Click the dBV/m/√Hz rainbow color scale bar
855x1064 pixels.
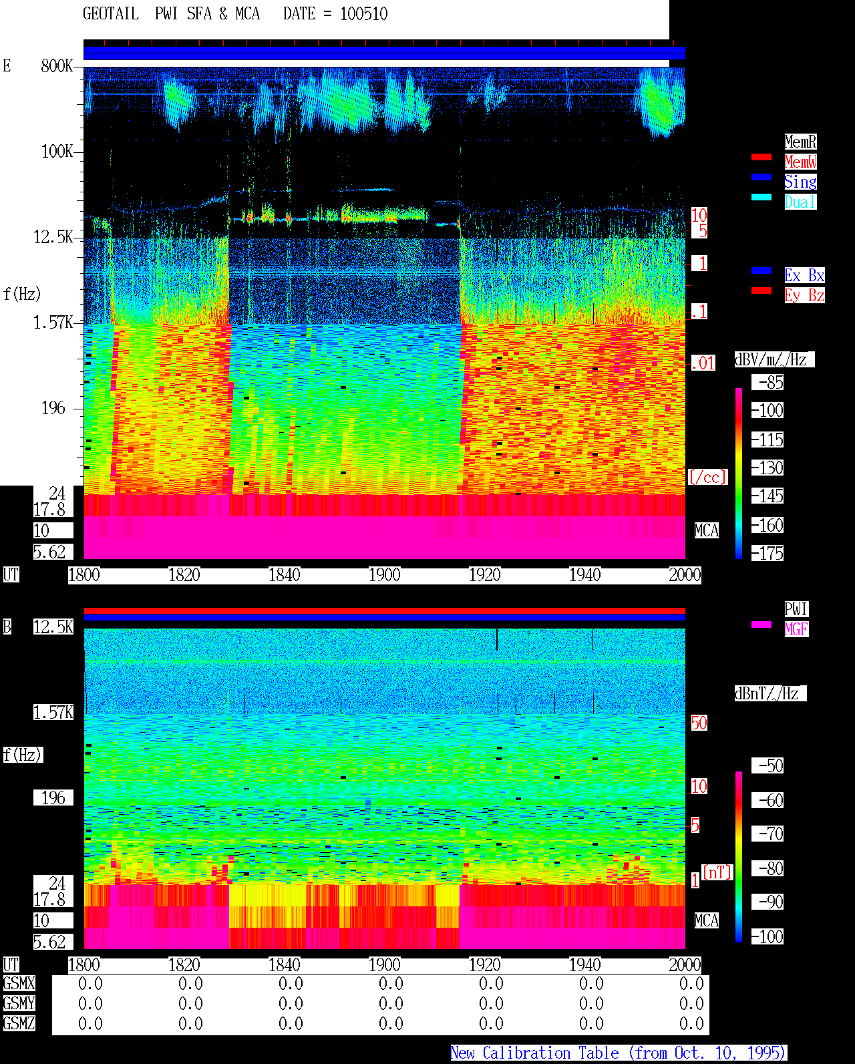[739, 473]
